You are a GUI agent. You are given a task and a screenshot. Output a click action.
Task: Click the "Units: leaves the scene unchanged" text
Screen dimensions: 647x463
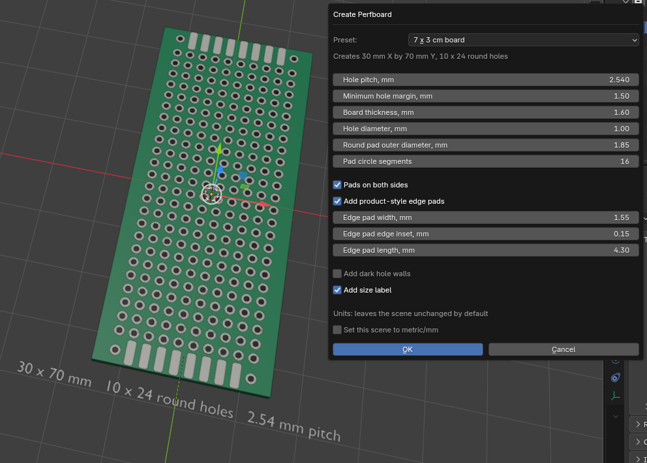pyautogui.click(x=410, y=313)
